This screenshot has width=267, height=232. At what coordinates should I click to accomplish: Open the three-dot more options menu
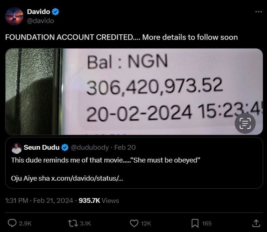(x=258, y=12)
